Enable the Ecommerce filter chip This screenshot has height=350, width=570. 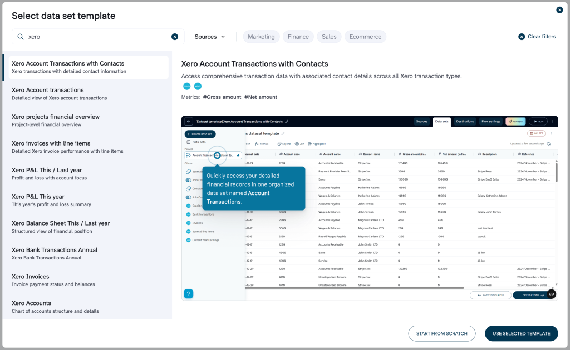(x=365, y=36)
